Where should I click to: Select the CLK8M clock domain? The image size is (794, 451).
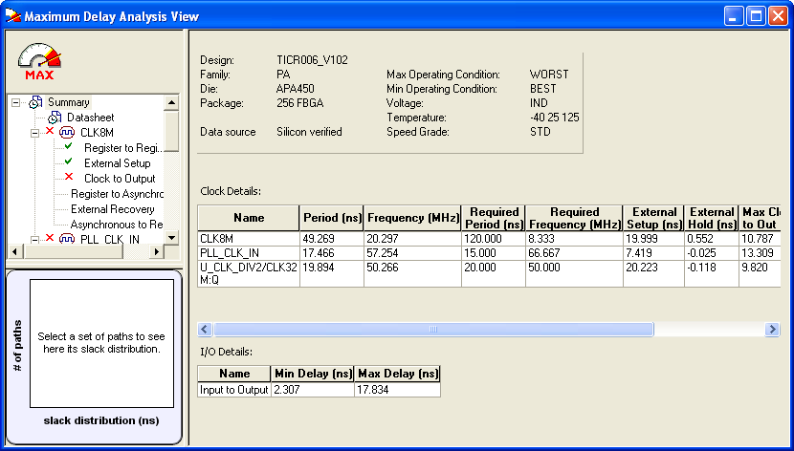click(x=97, y=133)
